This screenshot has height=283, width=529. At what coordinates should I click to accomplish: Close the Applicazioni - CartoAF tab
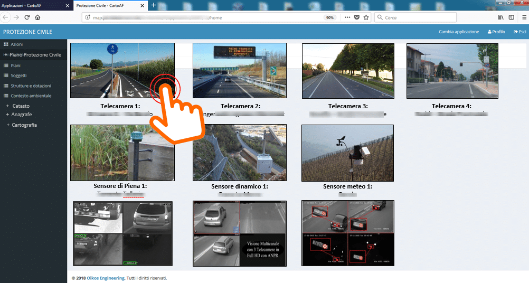(67, 5)
